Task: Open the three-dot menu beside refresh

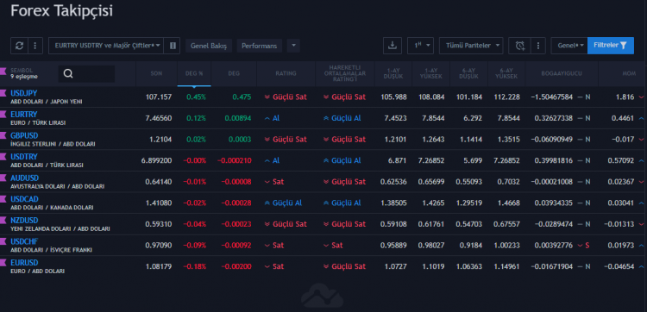Action: [x=35, y=46]
